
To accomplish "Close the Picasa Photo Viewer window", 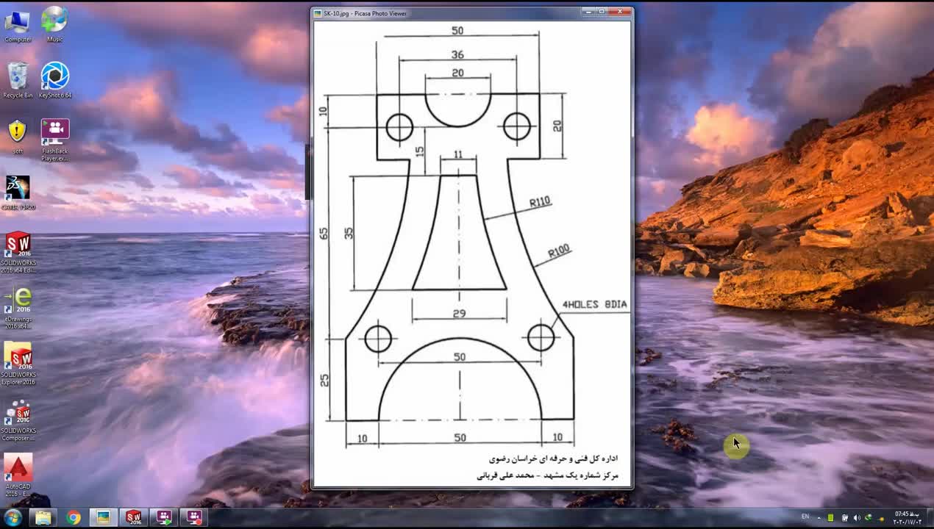I will pyautogui.click(x=621, y=12).
